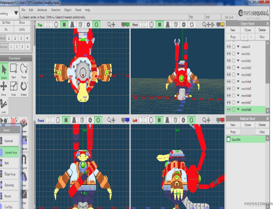
Task: Tick the lock checkbox for cabeza5
Action: coord(234,47)
